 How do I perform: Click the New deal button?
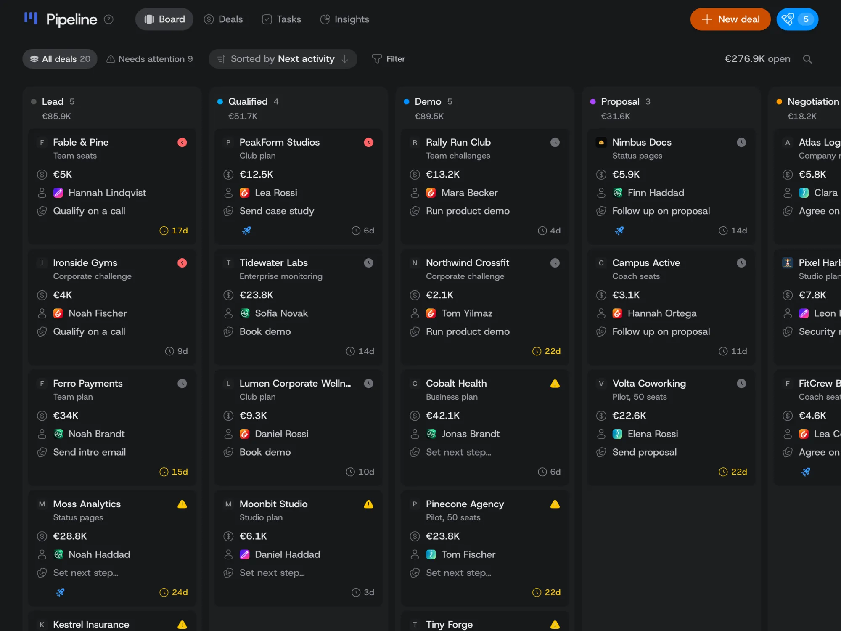[x=730, y=19]
